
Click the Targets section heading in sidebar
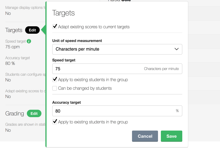[14, 30]
